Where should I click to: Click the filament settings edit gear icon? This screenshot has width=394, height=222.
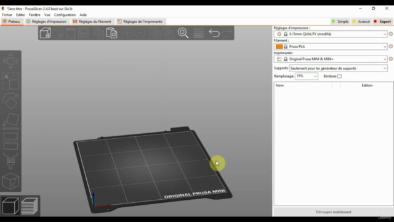click(x=391, y=46)
